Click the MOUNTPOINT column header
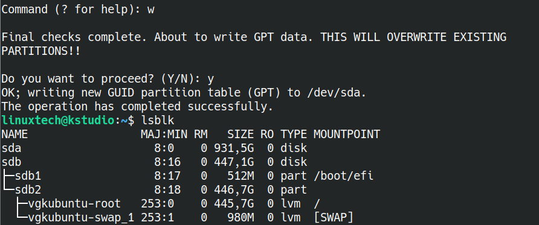Image resolution: width=539 pixels, height=225 pixels. (x=346, y=134)
